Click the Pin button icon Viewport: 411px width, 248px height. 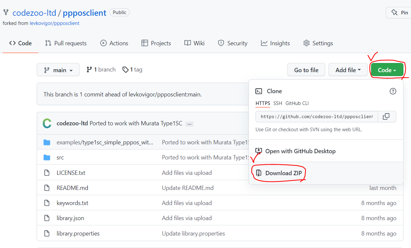click(394, 13)
